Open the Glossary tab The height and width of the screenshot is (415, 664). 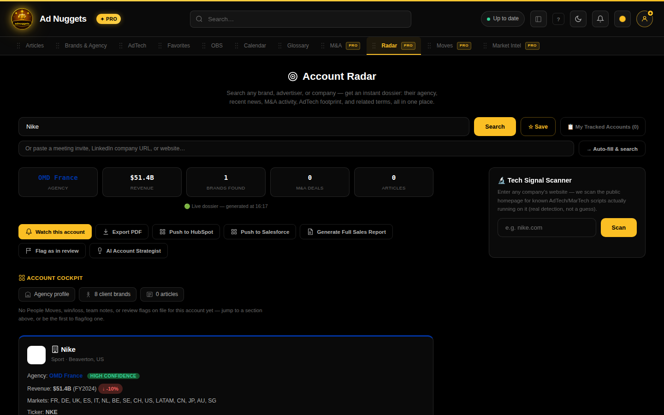point(298,46)
